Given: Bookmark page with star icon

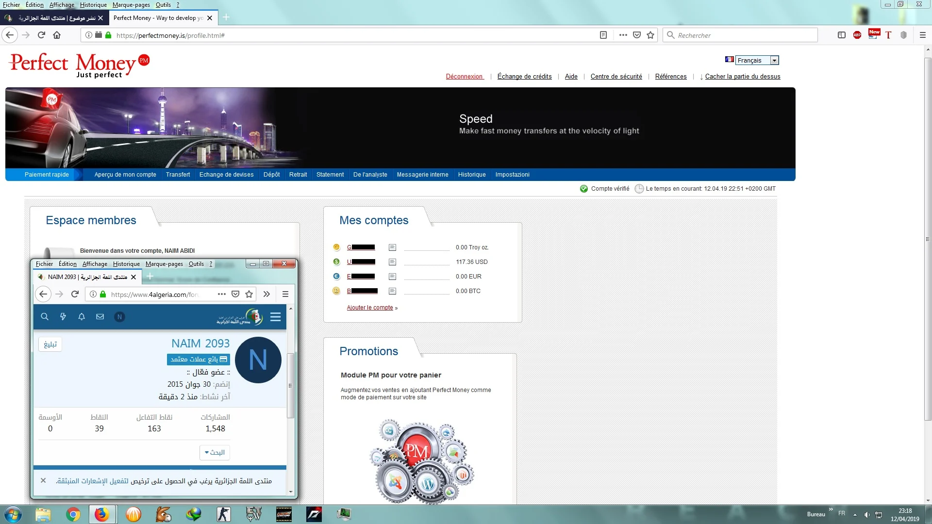Looking at the screenshot, I should click(x=650, y=35).
